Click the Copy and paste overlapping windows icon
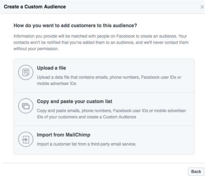205x180 pixels. [26, 106]
